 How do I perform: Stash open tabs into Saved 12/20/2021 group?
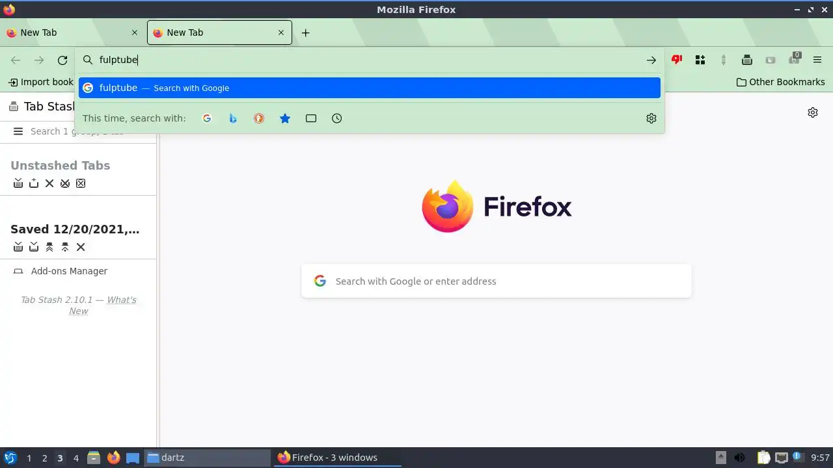click(18, 247)
